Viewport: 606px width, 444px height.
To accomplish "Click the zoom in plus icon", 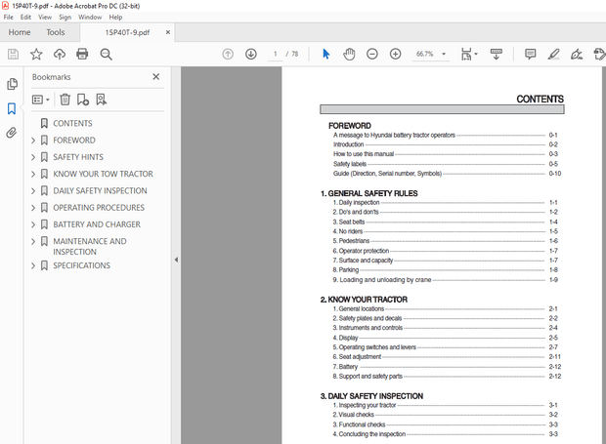I will click(395, 54).
